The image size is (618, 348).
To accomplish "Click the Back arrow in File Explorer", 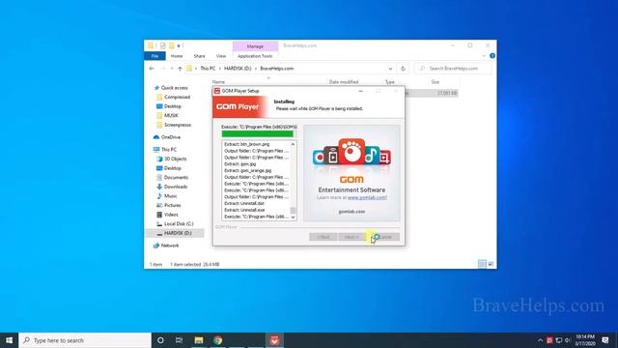I will [152, 69].
